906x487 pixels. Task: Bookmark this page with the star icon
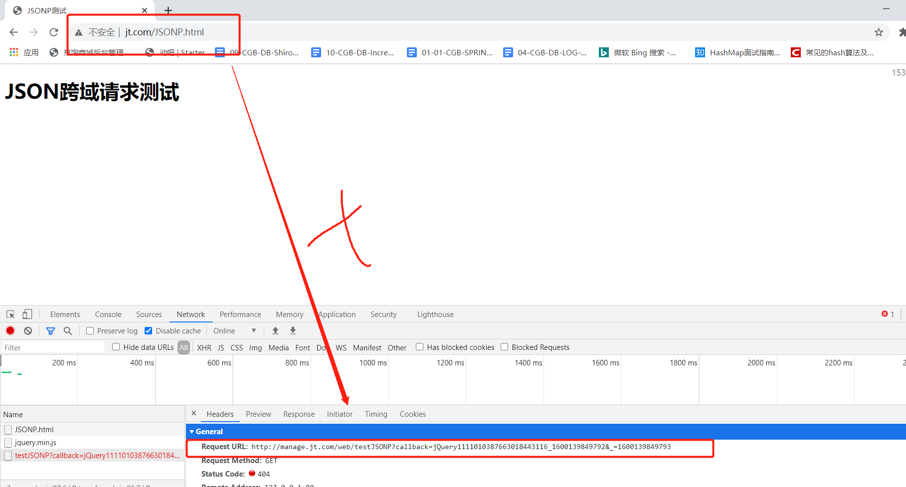coord(879,32)
